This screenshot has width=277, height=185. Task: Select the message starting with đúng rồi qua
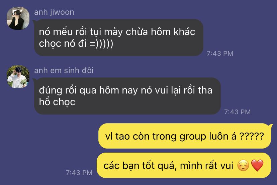coord(127,96)
